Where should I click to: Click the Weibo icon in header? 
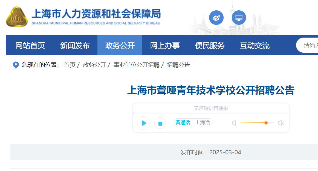coord(216,18)
